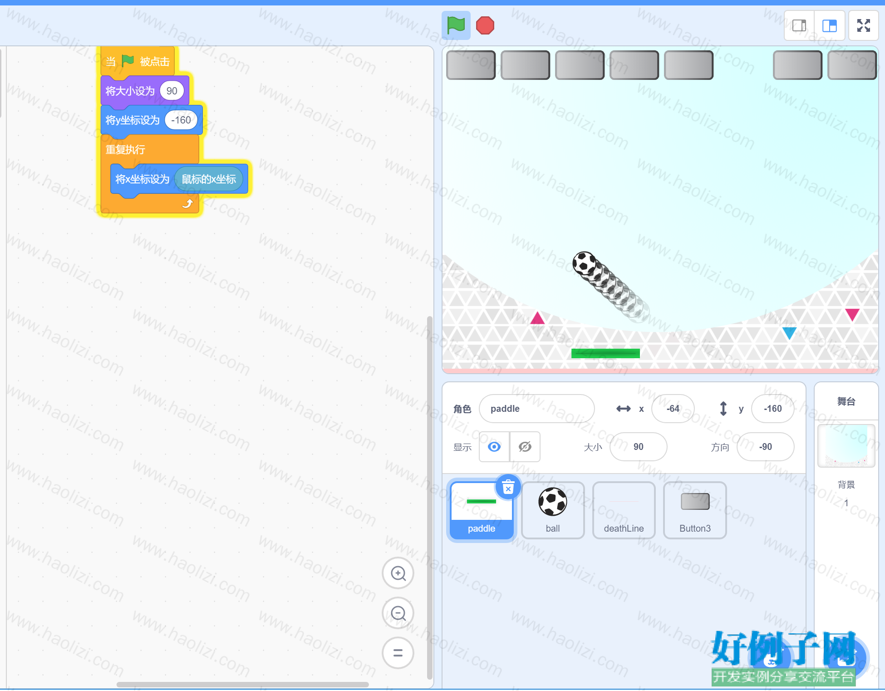Show the sprite using eye icon

click(494, 447)
